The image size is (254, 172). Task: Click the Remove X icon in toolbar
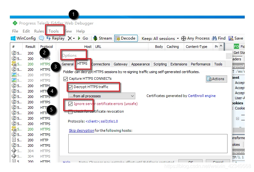click(x=70, y=38)
